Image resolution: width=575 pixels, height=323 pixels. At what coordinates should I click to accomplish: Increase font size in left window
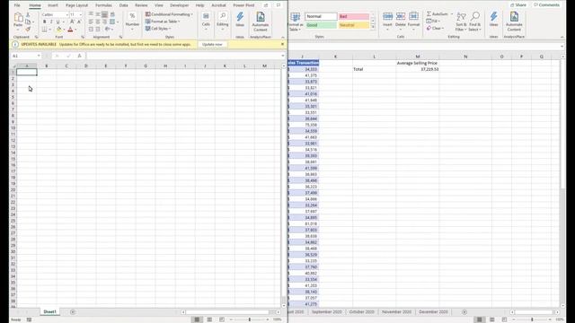(72, 22)
